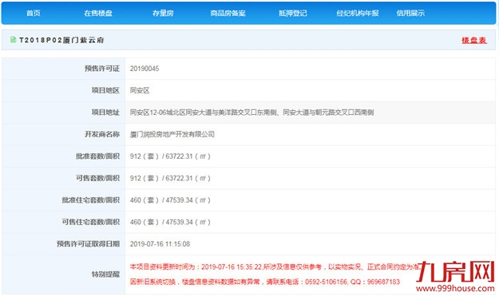The image size is (499, 296).
Task: Click the 预售许可证 label
Action: click(102, 69)
